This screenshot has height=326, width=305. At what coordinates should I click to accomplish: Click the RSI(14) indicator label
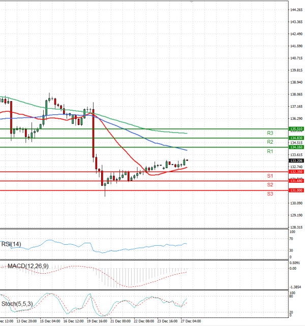(11, 244)
